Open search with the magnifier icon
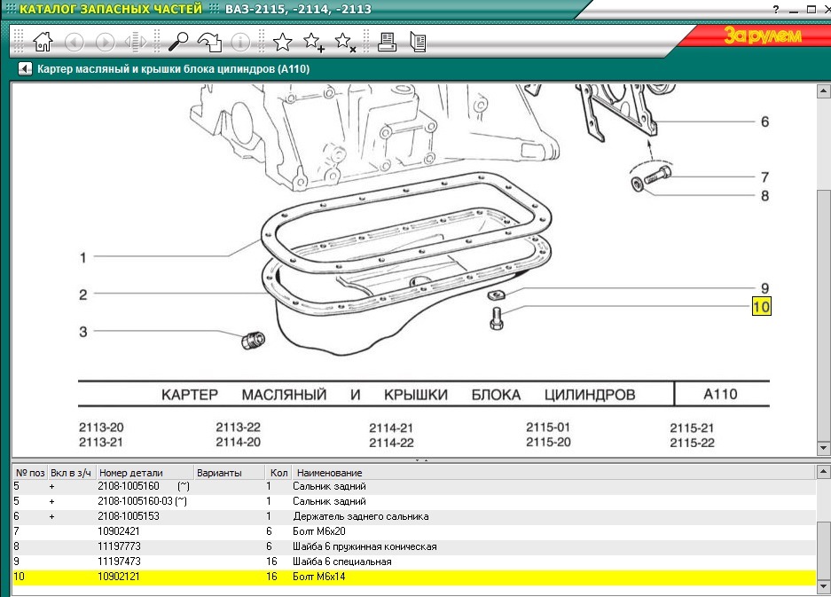The height and width of the screenshot is (597, 831). coord(178,42)
